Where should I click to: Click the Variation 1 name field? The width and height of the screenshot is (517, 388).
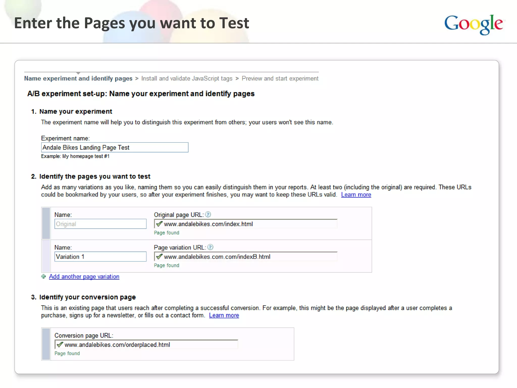pos(100,257)
